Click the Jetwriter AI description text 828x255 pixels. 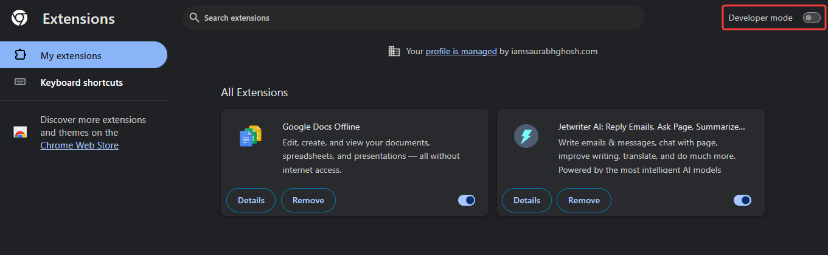(x=647, y=156)
